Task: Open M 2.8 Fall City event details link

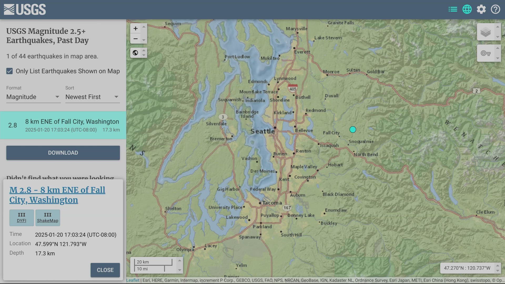Action: (x=57, y=195)
